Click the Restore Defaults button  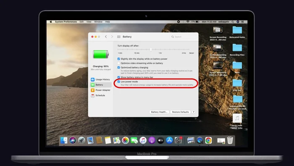[180, 112]
